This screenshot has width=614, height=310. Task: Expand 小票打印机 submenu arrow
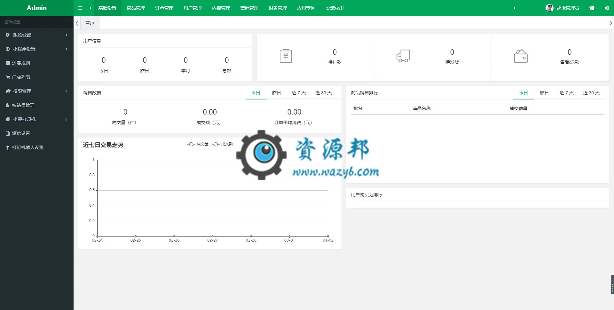click(x=67, y=119)
